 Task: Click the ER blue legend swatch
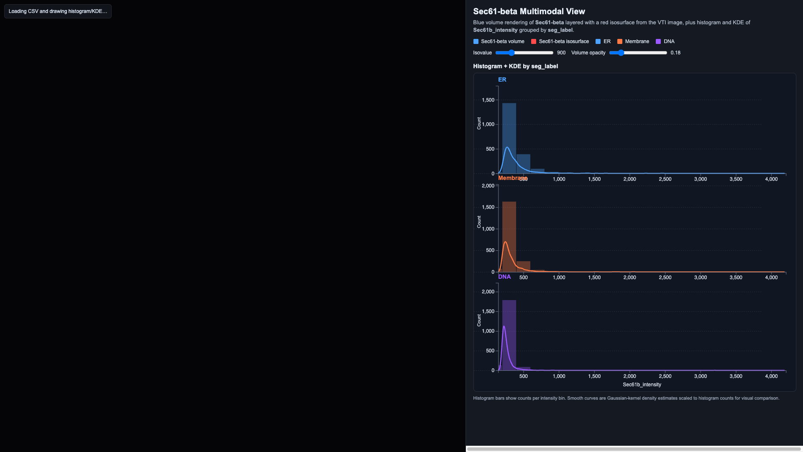[598, 41]
